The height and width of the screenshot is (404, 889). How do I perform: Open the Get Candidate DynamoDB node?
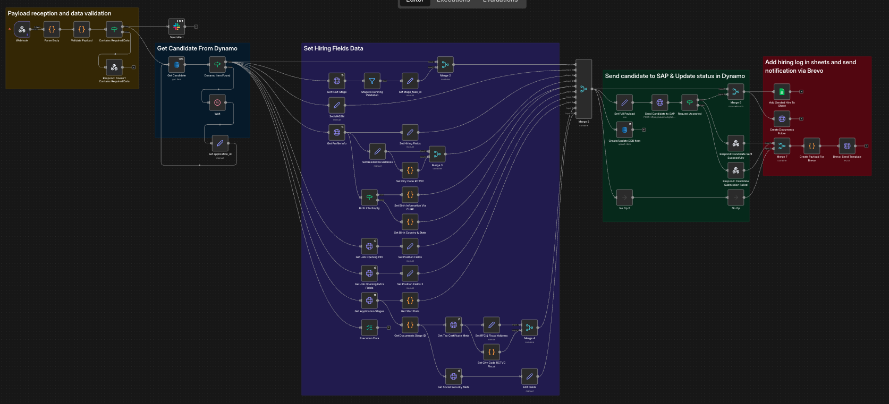(x=176, y=65)
